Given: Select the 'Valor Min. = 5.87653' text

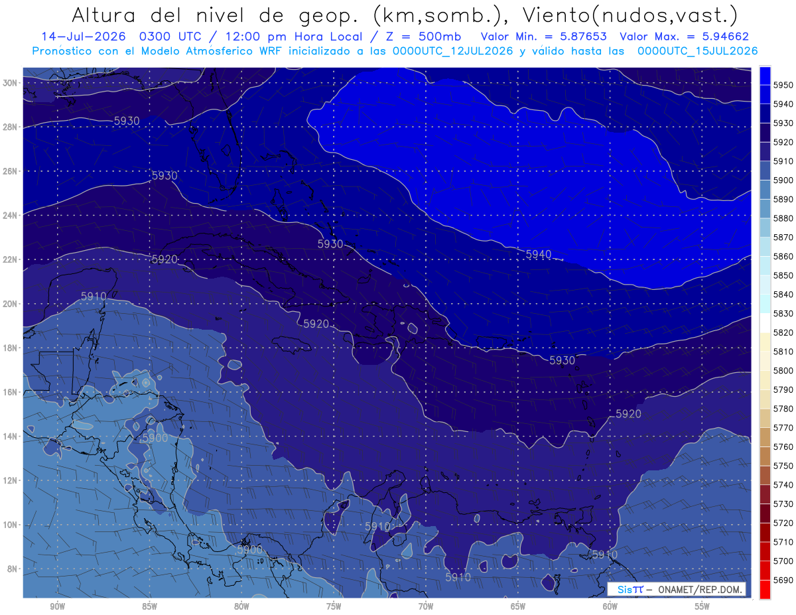Looking at the screenshot, I should click(544, 36).
